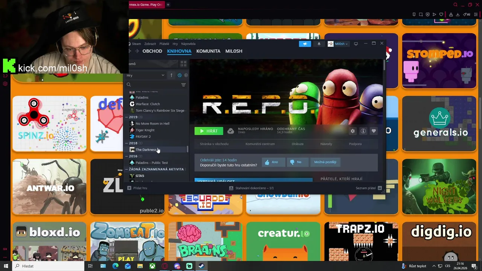Select PAYDAY 2 in library
The width and height of the screenshot is (482, 271).
pos(143,137)
